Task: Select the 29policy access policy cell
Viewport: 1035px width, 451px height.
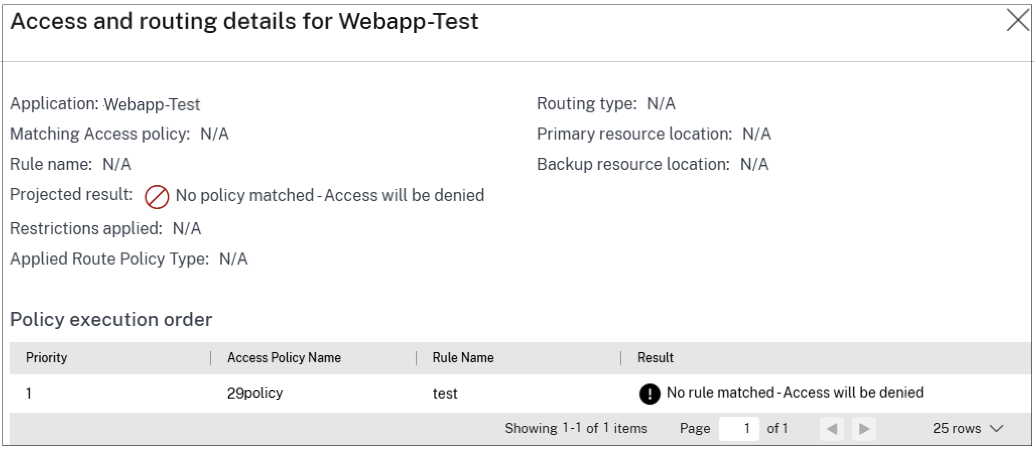Action: 255,393
